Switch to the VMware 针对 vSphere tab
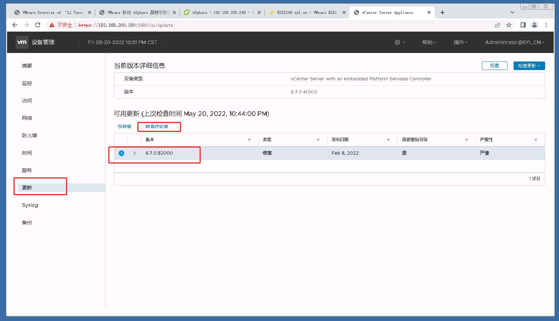559x321 pixels. click(138, 12)
